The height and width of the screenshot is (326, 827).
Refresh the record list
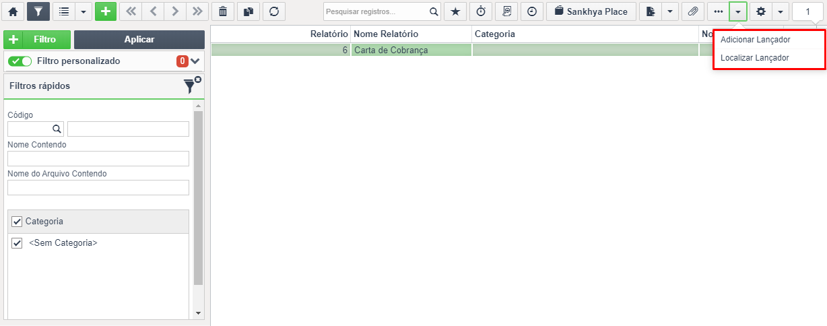click(x=273, y=11)
